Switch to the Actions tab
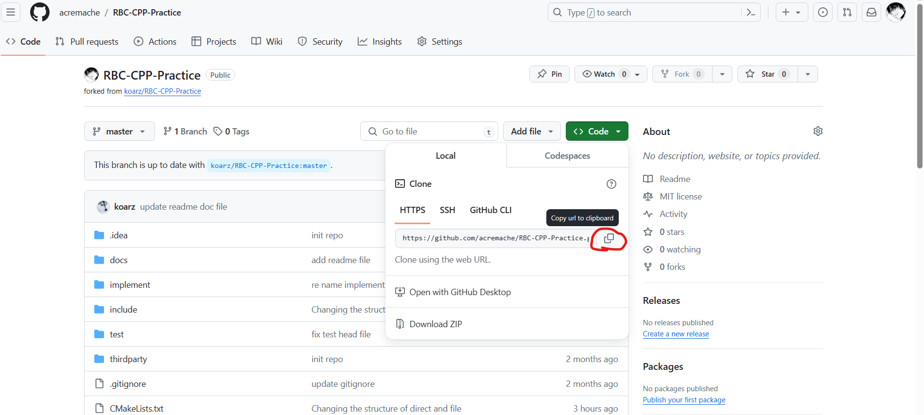This screenshot has height=415, width=924. (x=155, y=42)
